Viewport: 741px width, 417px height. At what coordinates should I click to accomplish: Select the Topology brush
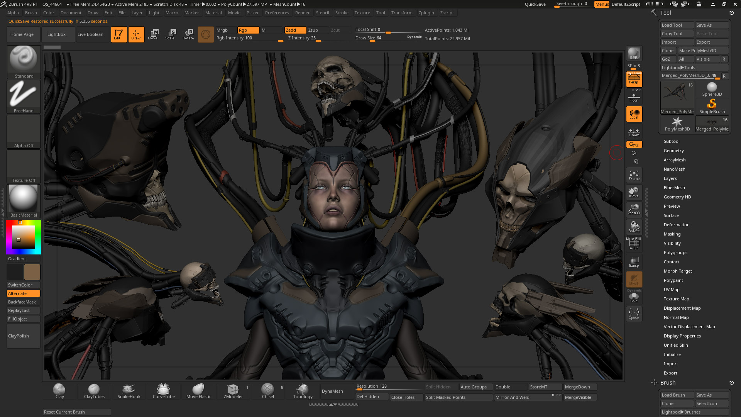(x=303, y=391)
